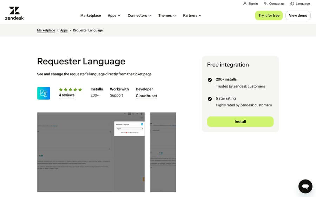Click the Works with Support text
Viewport: 316px width, 197px height.
(x=116, y=96)
